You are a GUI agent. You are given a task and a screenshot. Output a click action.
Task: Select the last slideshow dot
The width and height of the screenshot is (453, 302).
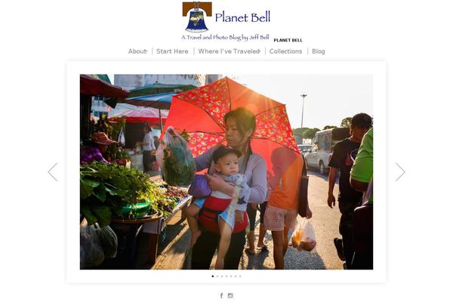click(240, 276)
